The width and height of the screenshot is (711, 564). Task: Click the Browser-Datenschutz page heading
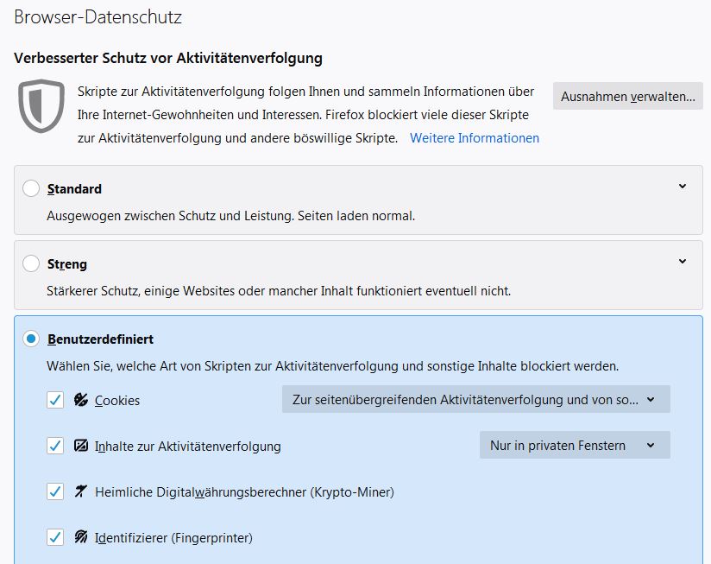click(98, 16)
